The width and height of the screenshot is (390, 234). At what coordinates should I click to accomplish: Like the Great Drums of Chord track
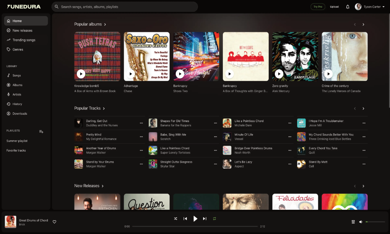54,222
